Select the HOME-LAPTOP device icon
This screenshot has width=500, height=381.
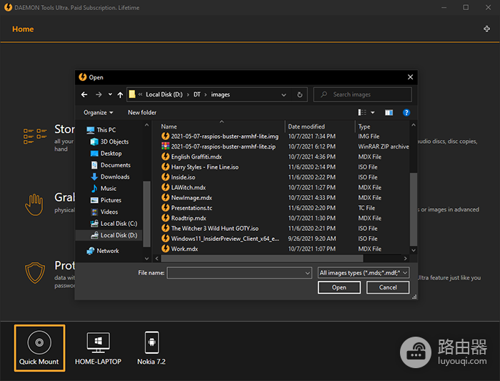tap(99, 342)
